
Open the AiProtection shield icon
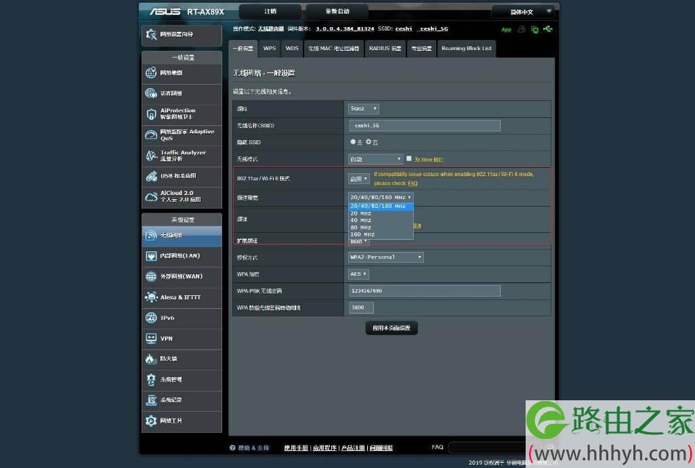[x=151, y=114]
